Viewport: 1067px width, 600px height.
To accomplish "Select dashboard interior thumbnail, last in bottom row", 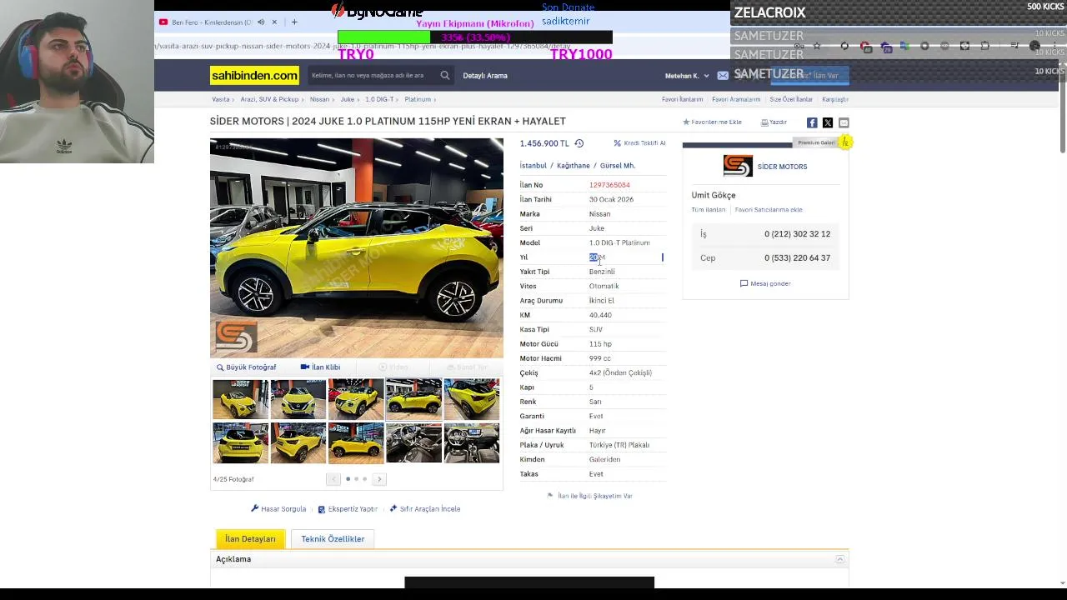I will (472, 442).
